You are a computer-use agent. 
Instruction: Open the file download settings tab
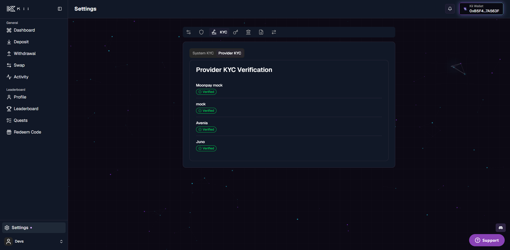click(x=261, y=32)
